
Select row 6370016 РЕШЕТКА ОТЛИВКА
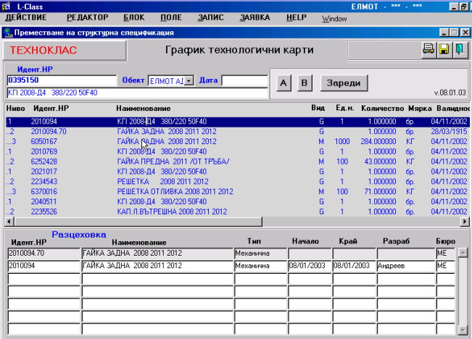(237, 192)
